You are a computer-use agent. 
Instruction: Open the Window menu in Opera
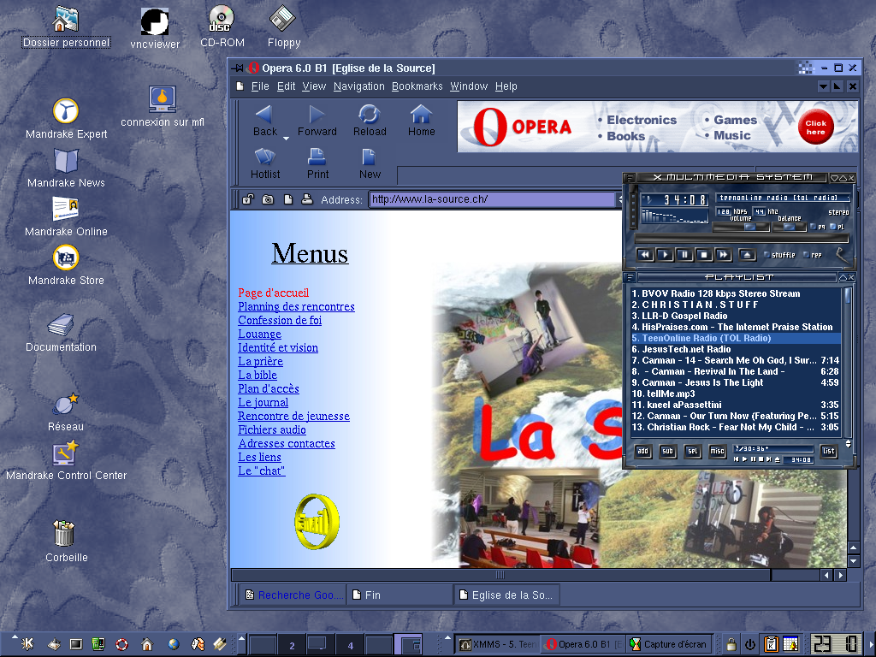pyautogui.click(x=469, y=86)
